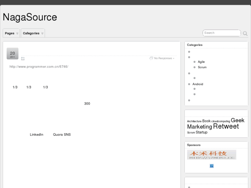Screen dimensions: 251x188
Task: Open the No Responses dropdown arrow
Action: (174, 58)
